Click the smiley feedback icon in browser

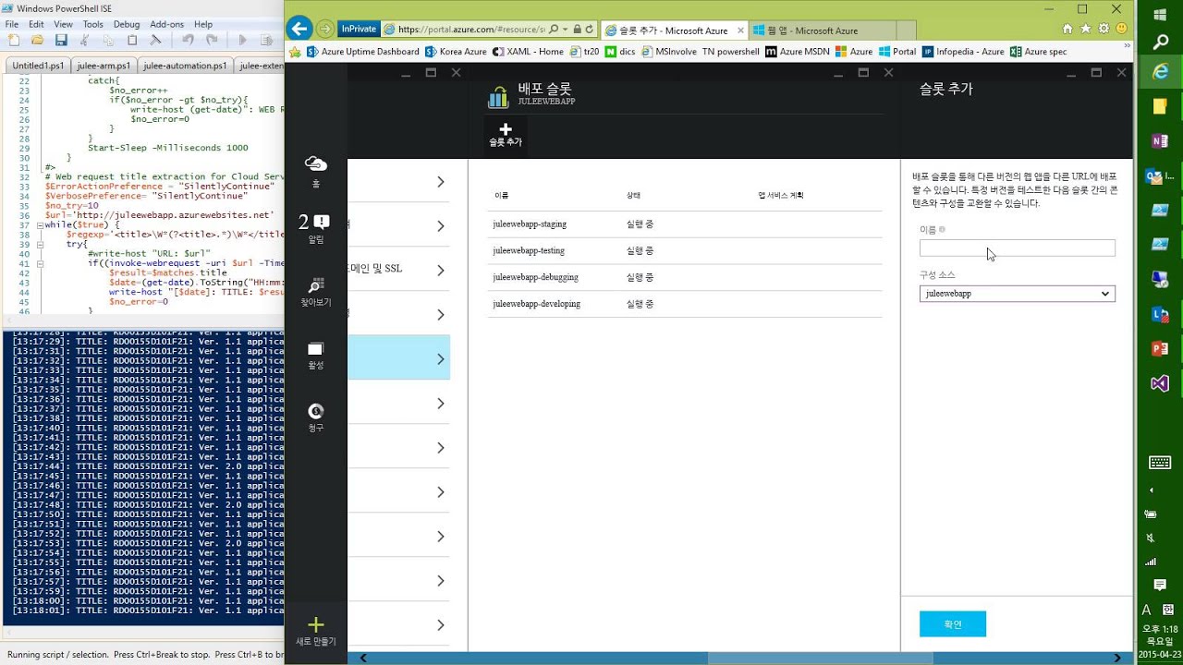1120,29
